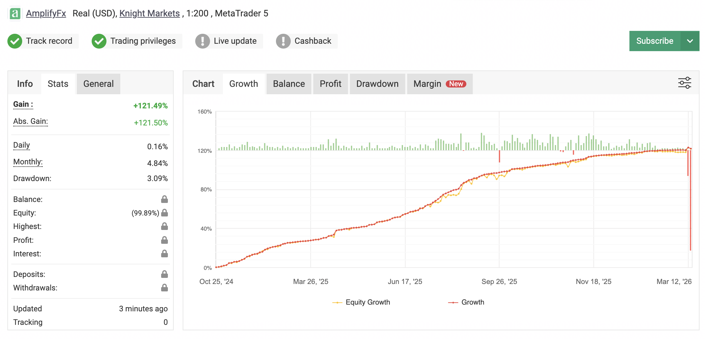
Task: Toggle the Growth legend series
Action: tap(466, 302)
